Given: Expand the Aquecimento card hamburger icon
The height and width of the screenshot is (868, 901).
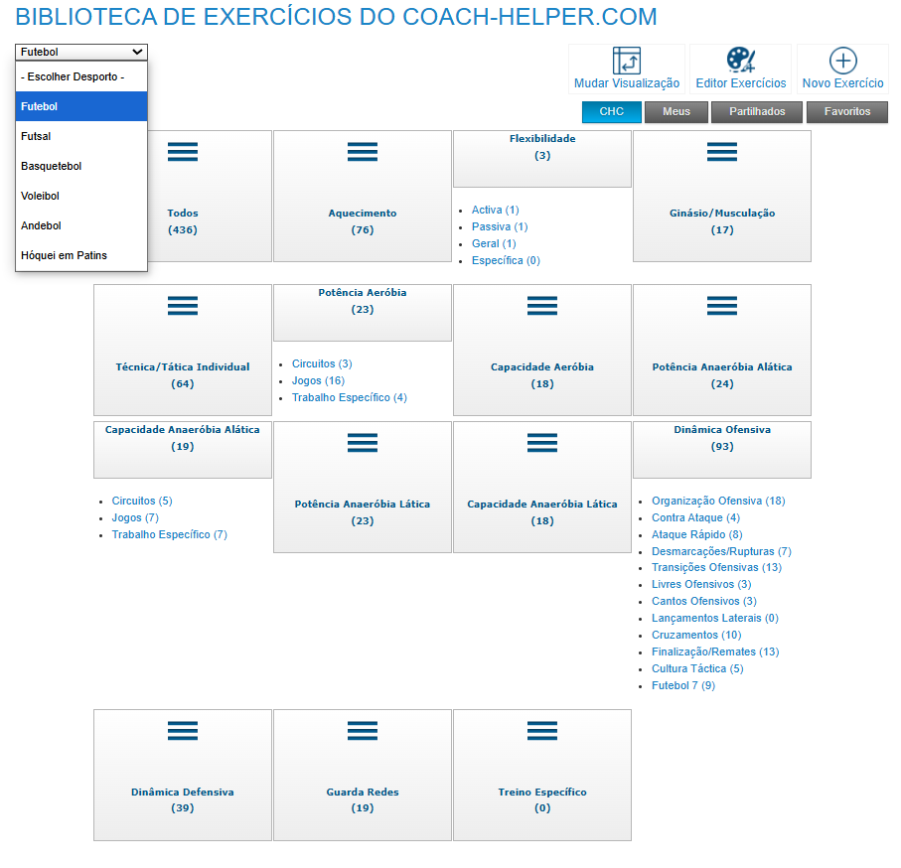Looking at the screenshot, I should [x=363, y=152].
